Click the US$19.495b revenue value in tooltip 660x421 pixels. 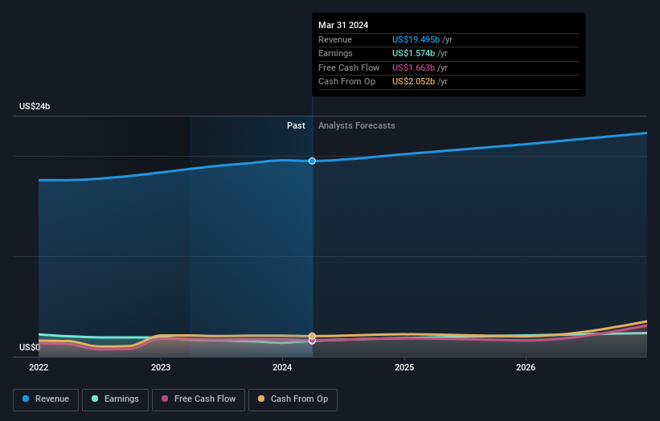coord(416,39)
